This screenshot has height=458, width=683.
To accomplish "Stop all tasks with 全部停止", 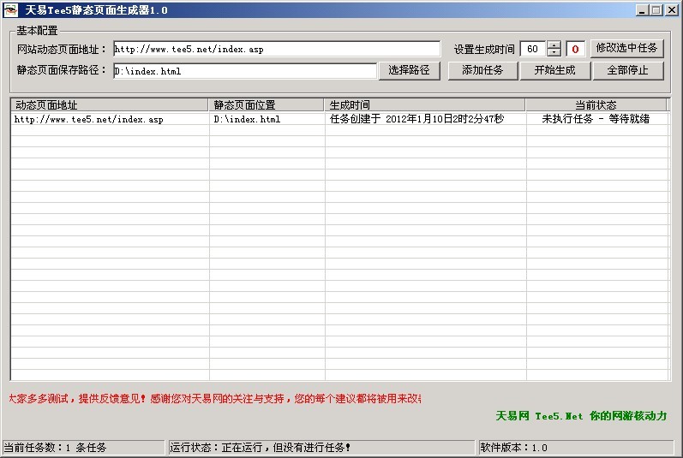I will click(x=627, y=70).
